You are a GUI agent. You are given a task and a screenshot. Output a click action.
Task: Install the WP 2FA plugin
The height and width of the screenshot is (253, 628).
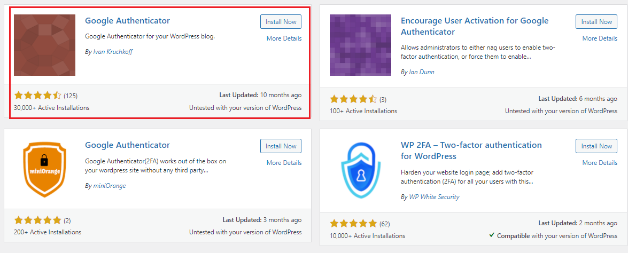(x=596, y=146)
